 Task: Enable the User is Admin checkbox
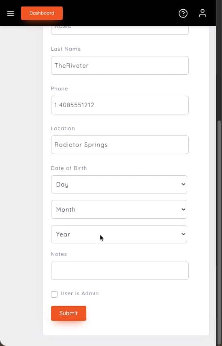coord(54,294)
